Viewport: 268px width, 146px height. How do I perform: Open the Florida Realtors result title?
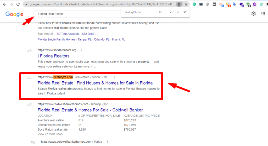click(x=53, y=56)
